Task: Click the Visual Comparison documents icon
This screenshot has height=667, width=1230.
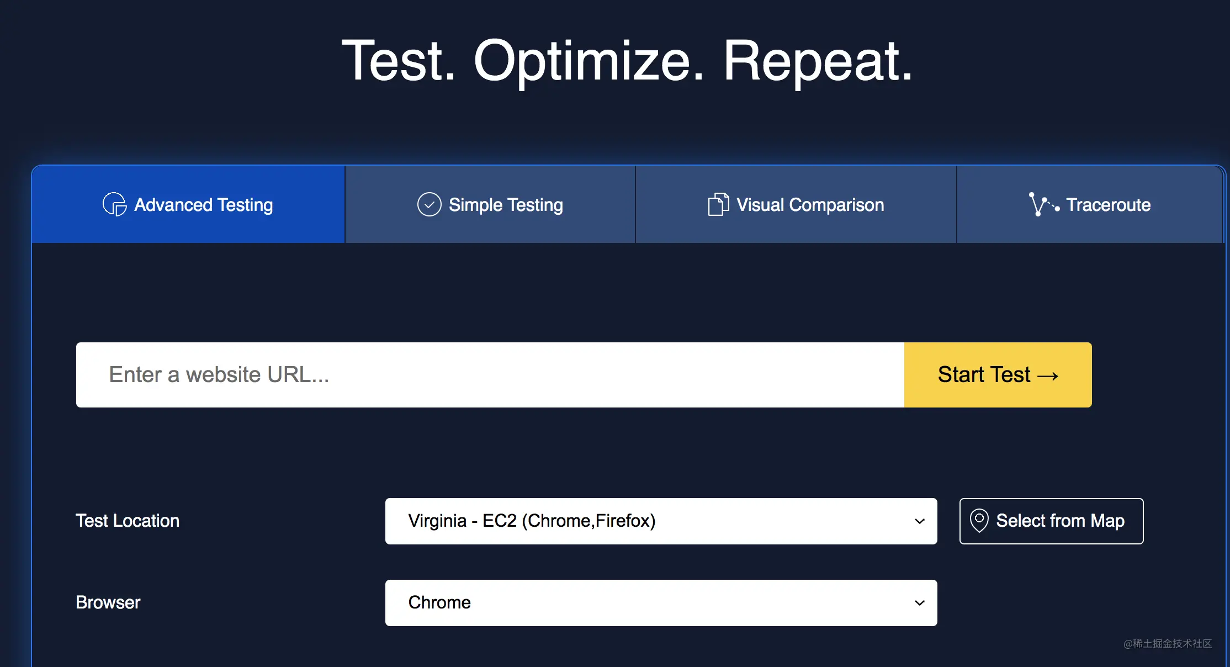Action: click(718, 204)
